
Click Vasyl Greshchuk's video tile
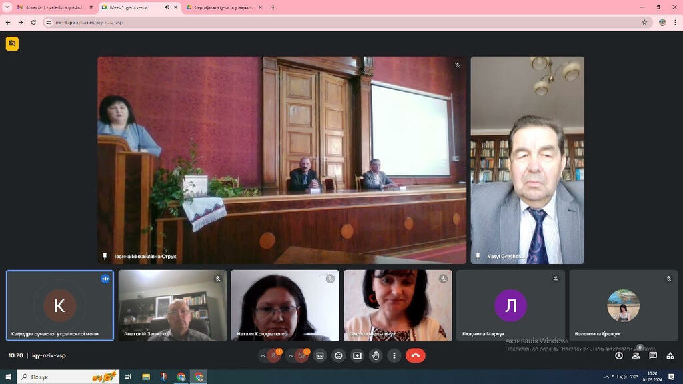527,160
